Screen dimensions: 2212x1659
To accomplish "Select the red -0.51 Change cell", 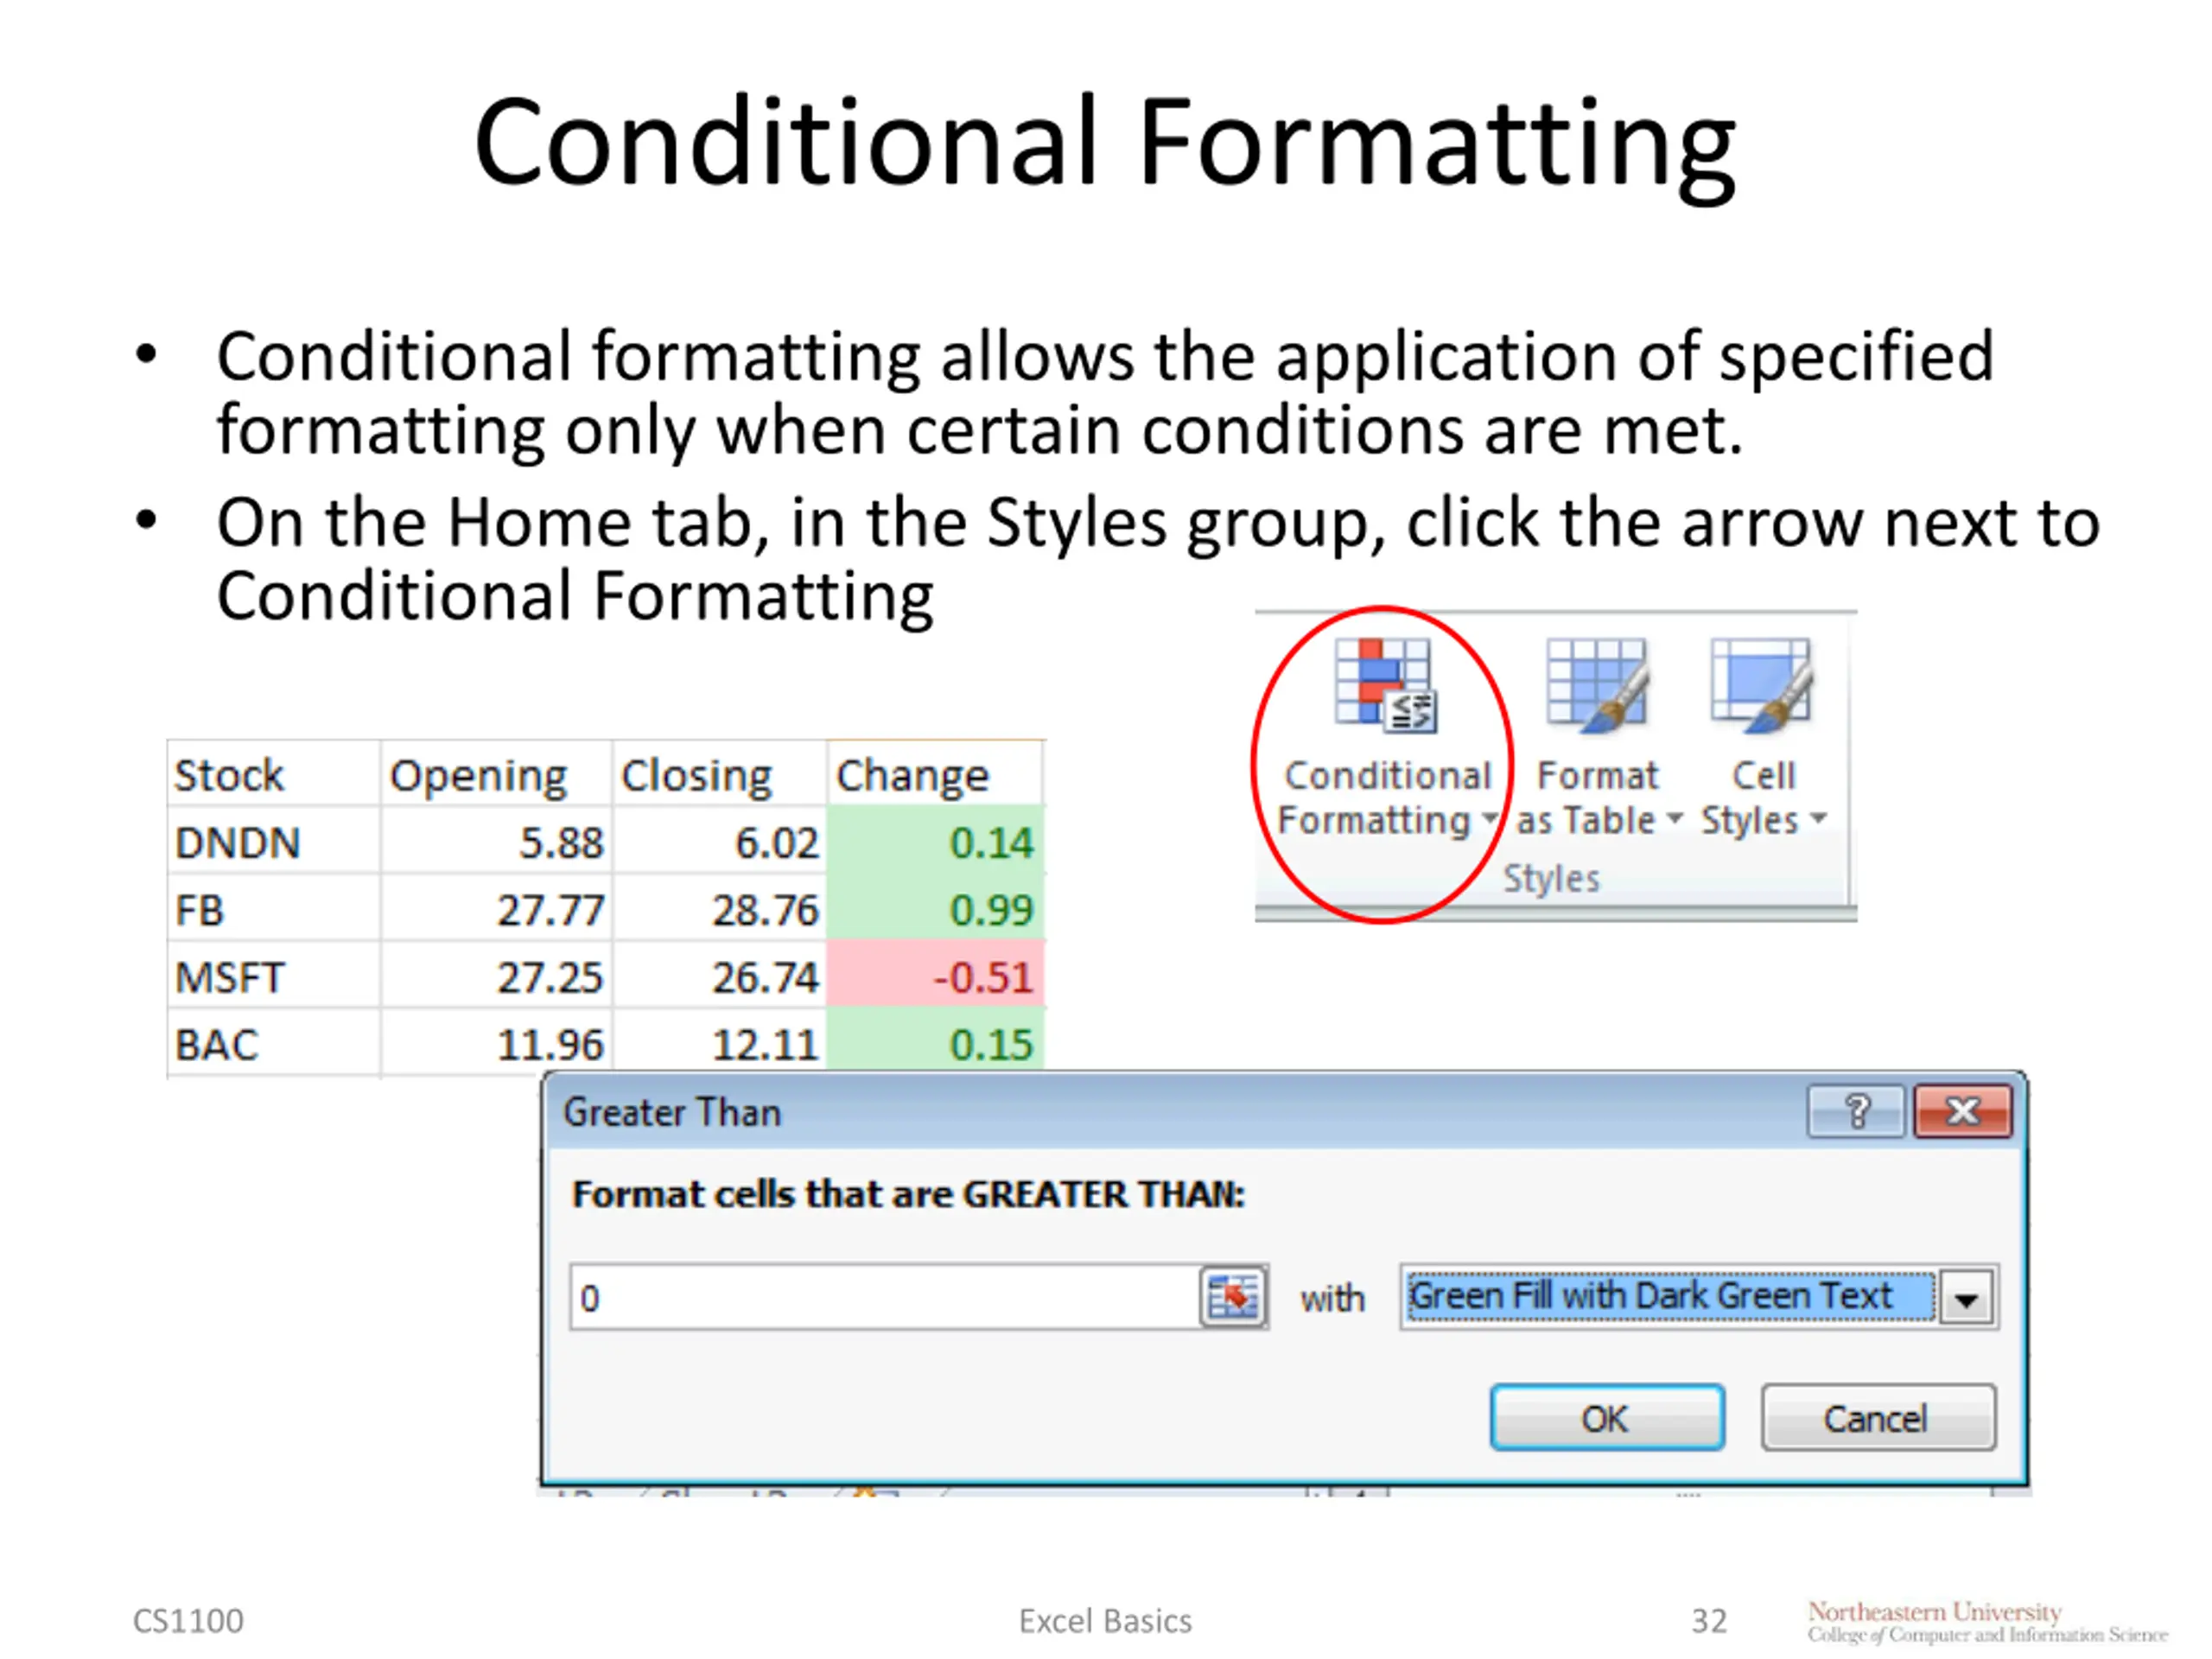I will pyautogui.click(x=936, y=976).
